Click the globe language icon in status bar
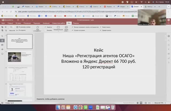The width and height of the screenshot is (171, 111). point(138,103)
